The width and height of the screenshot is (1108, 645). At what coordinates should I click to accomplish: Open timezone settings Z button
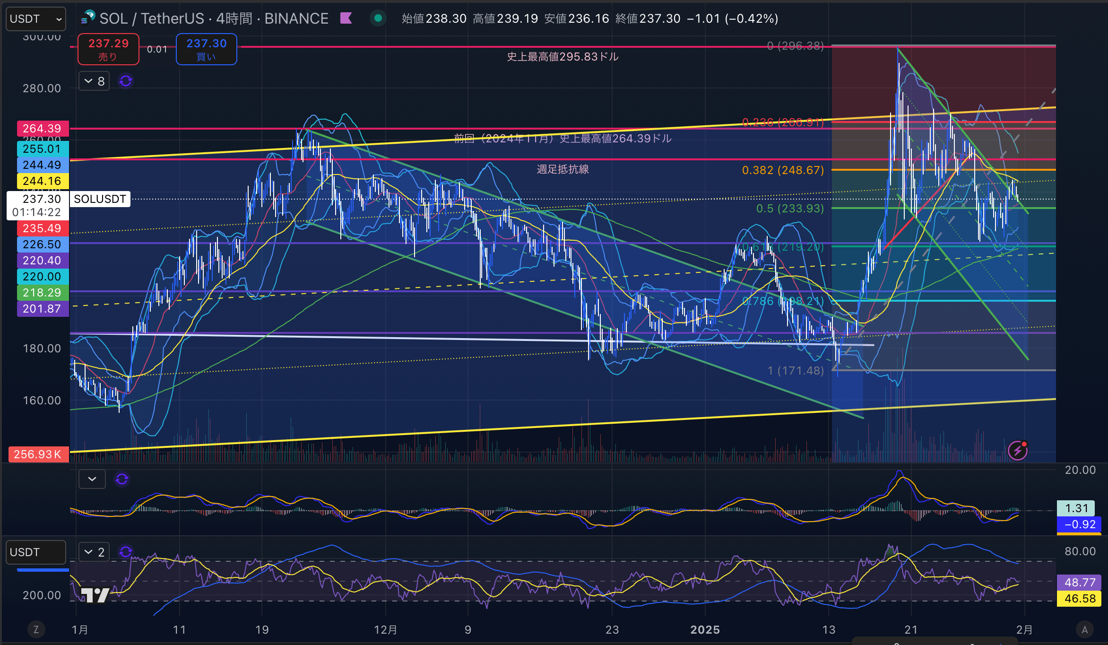(x=36, y=629)
